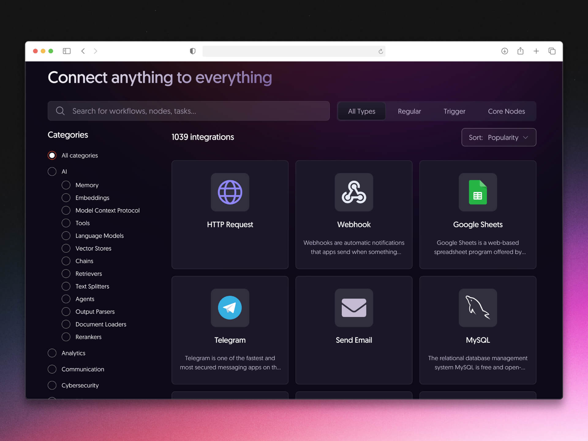The height and width of the screenshot is (441, 588).
Task: Select the Agents subcategory radio
Action: coord(66,299)
